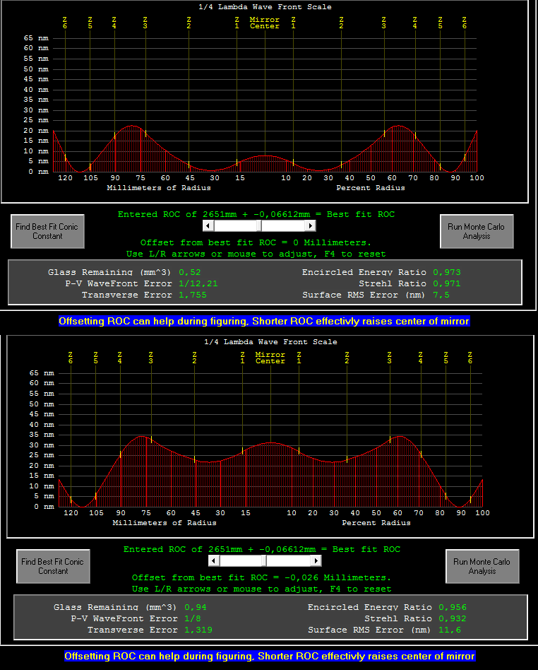Click upper Find Best Fit Conic Constant button
This screenshot has width=538, height=670.
coord(47,231)
